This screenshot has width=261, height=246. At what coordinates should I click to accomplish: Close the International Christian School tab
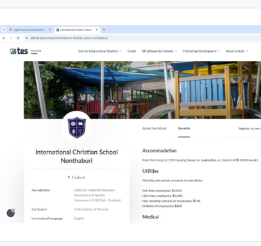97,29
